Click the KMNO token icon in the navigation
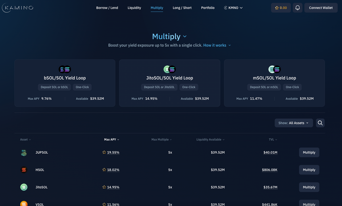342x206 pixels. (x=225, y=8)
